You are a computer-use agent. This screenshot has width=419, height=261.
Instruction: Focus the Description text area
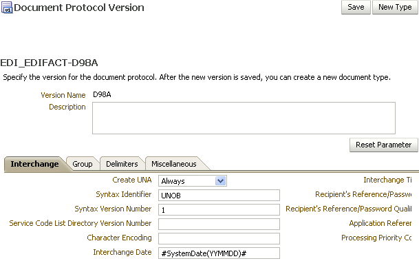[244, 118]
